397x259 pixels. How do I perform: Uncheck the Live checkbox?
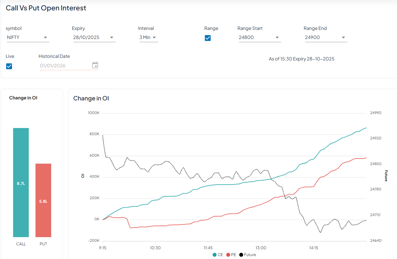coord(9,66)
